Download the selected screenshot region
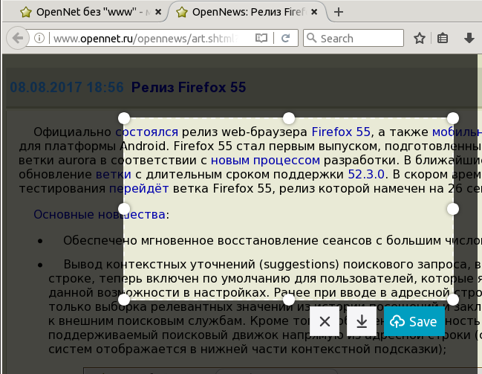The height and width of the screenshot is (374, 482). coord(362,321)
